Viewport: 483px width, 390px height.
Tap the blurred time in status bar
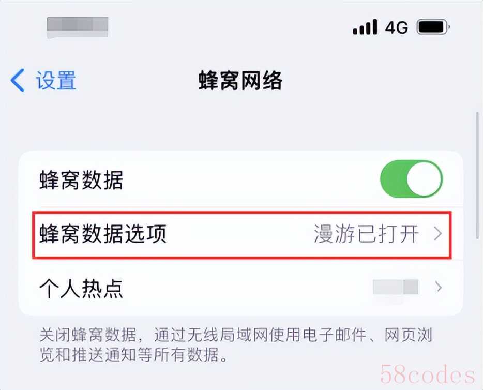point(78,27)
